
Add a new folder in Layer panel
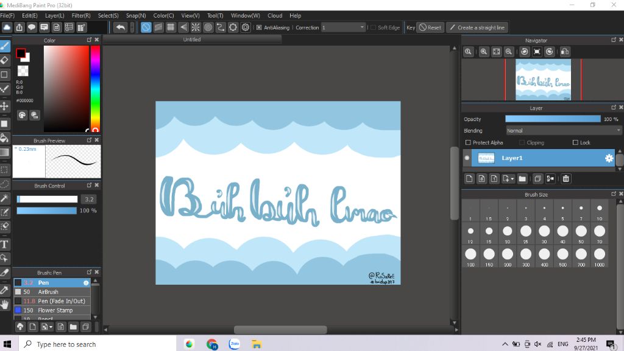tap(522, 179)
